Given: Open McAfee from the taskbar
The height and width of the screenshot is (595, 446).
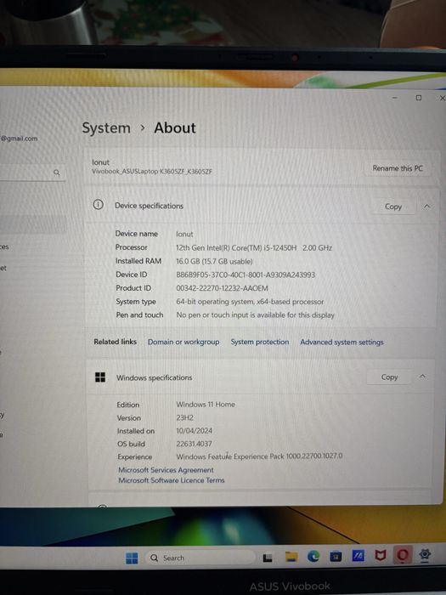Looking at the screenshot, I should 381,556.
